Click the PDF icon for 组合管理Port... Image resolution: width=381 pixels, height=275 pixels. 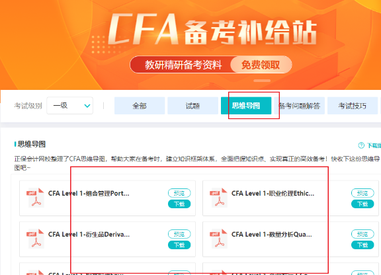point(36,198)
